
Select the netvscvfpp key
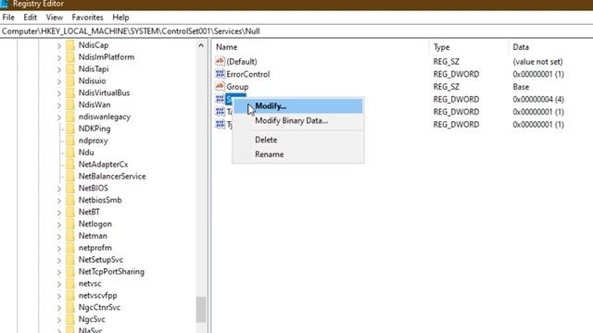pyautogui.click(x=97, y=296)
